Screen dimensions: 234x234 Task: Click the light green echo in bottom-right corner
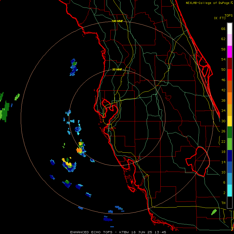pyautogui.click(x=214, y=212)
